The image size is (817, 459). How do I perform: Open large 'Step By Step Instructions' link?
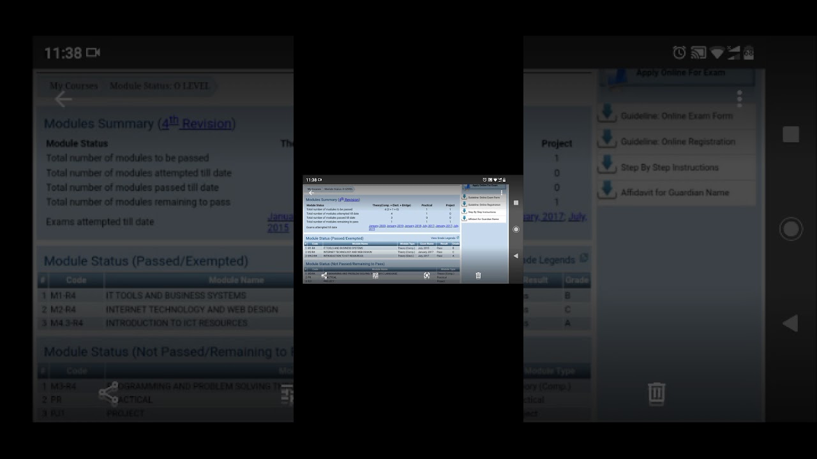670,167
